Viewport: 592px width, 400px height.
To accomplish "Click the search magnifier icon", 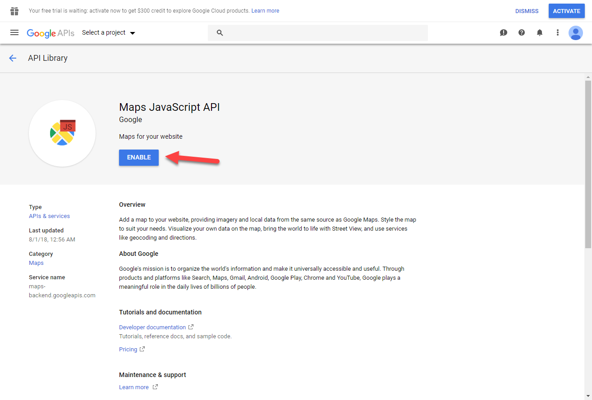I will pos(220,32).
